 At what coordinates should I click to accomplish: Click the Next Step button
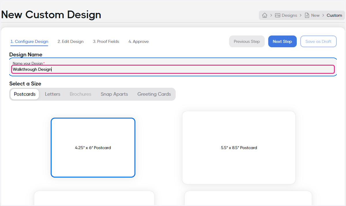(282, 41)
